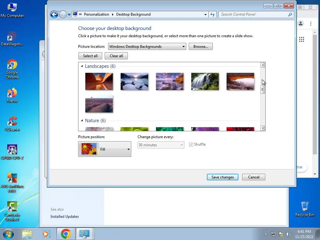Click the Chrome profile avatar icon
Image resolution: width=320 pixels, height=240 pixels.
coord(301,23)
